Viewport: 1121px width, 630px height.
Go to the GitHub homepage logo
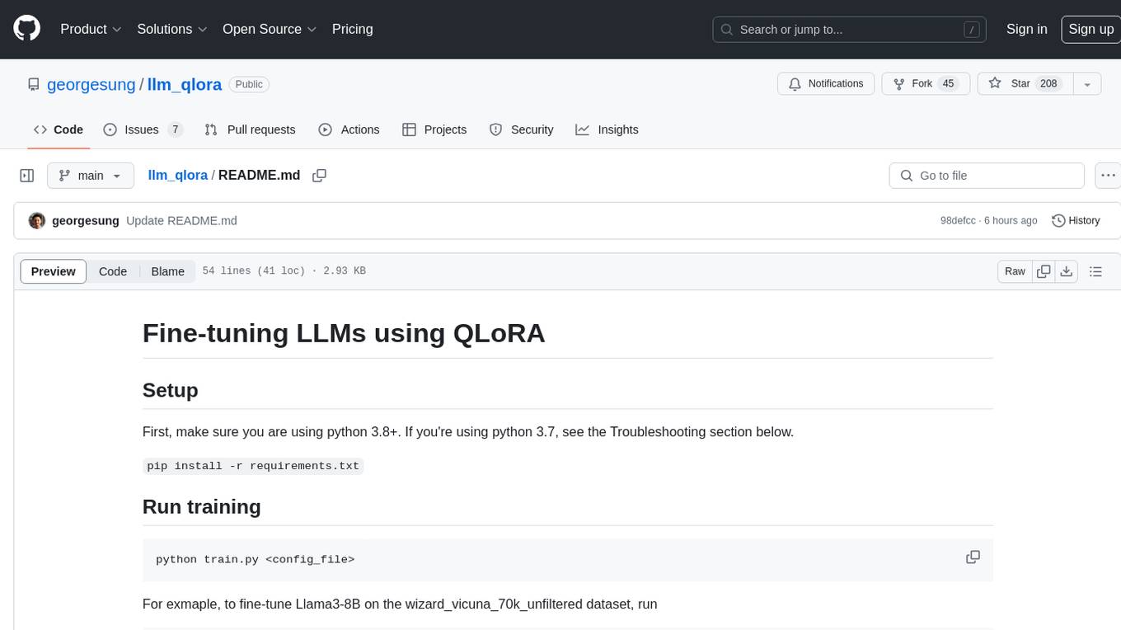coord(27,29)
